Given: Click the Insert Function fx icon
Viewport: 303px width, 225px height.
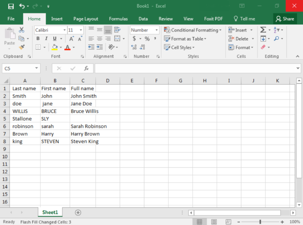Looking at the screenshot, I should pyautogui.click(x=86, y=68).
